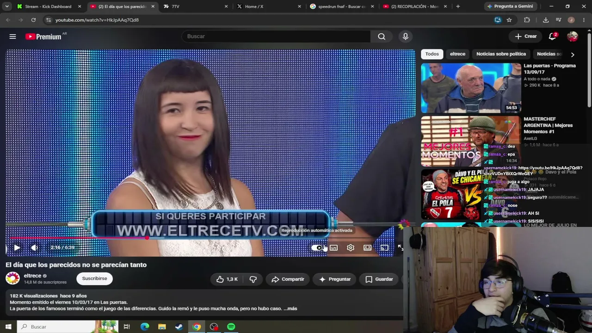Open the YouTube account avatar menu

tap(573, 37)
